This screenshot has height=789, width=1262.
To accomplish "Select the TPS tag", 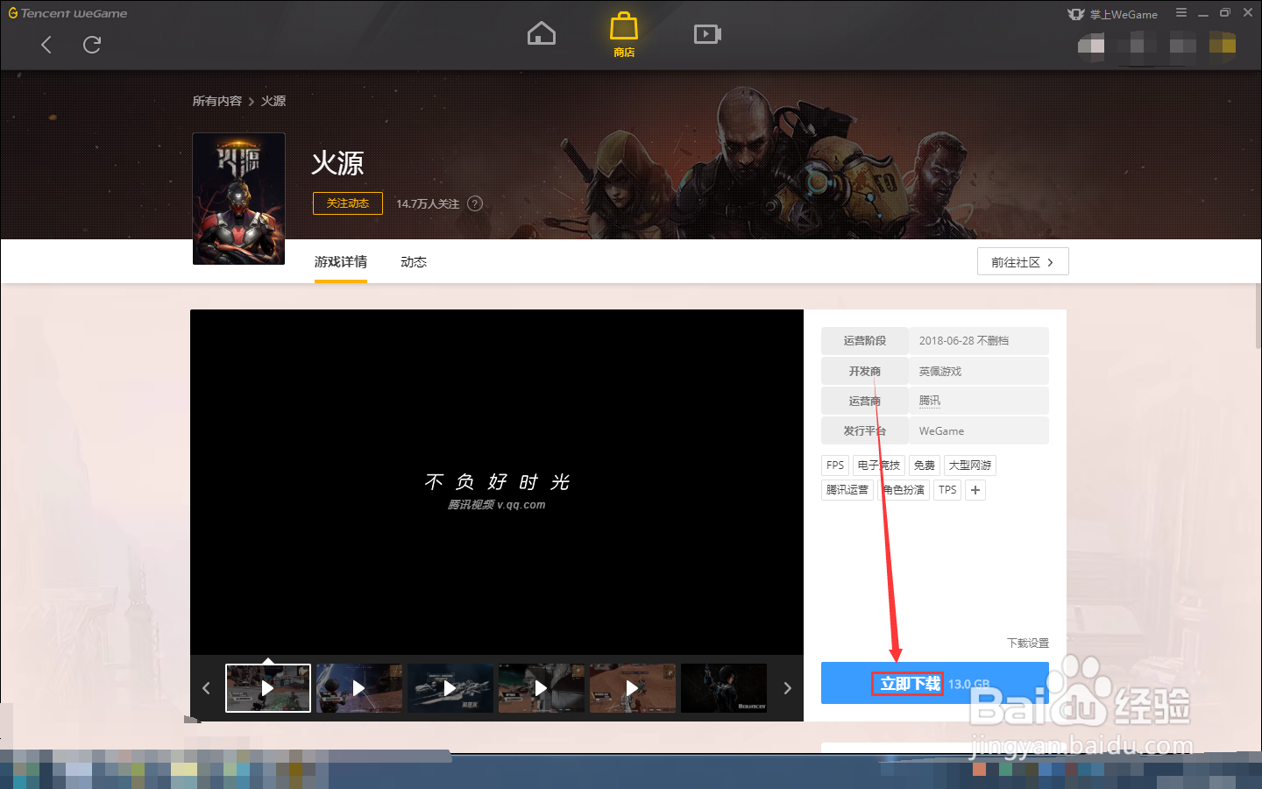I will (x=947, y=490).
